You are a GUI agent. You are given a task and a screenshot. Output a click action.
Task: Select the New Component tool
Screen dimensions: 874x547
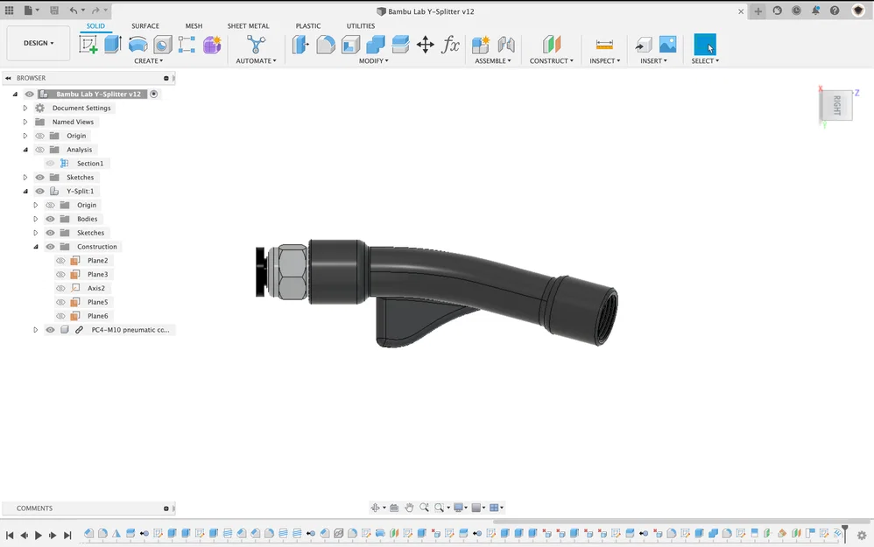(x=481, y=45)
